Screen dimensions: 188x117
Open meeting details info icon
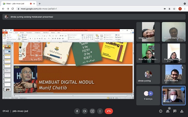[160, 111]
